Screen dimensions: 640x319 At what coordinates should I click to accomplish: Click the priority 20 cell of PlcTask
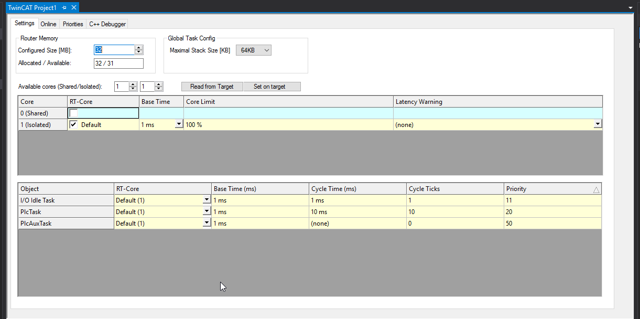(x=553, y=212)
